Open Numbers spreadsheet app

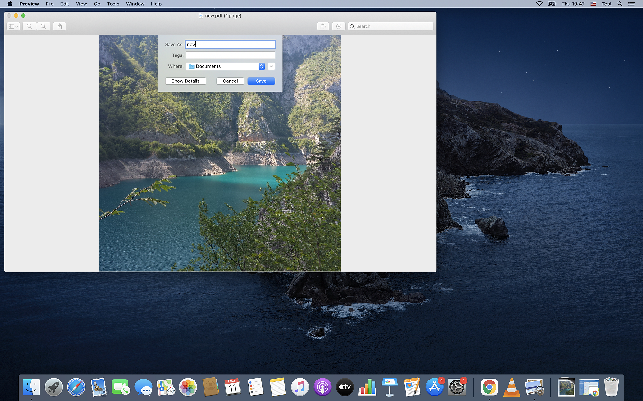367,387
